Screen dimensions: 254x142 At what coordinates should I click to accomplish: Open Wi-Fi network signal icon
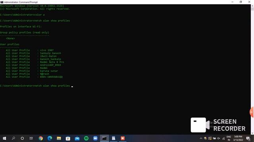pyautogui.click(x=223, y=138)
